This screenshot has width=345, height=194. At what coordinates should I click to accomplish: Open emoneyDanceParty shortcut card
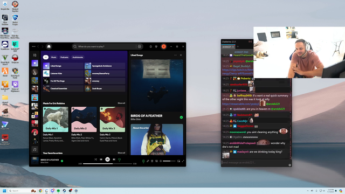coord(105,73)
